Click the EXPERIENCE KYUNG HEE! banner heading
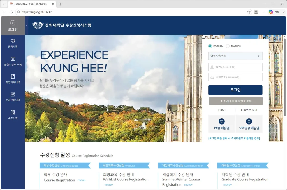The image size is (287, 190). (74, 62)
